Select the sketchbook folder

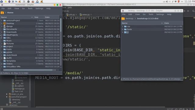[12, 55]
